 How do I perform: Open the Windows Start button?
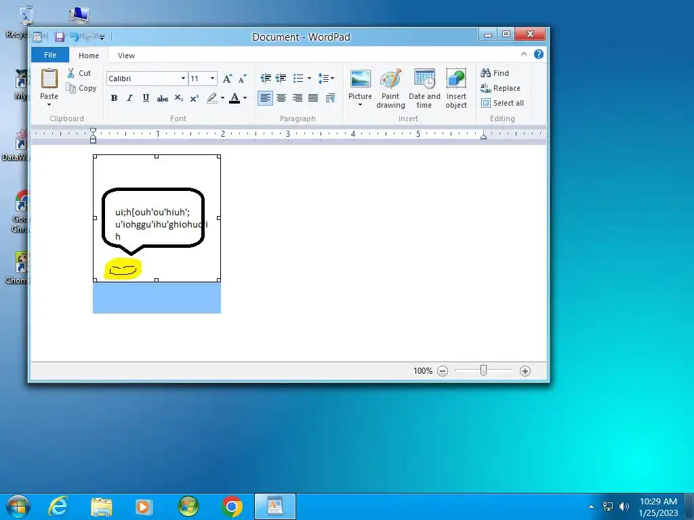click(18, 506)
